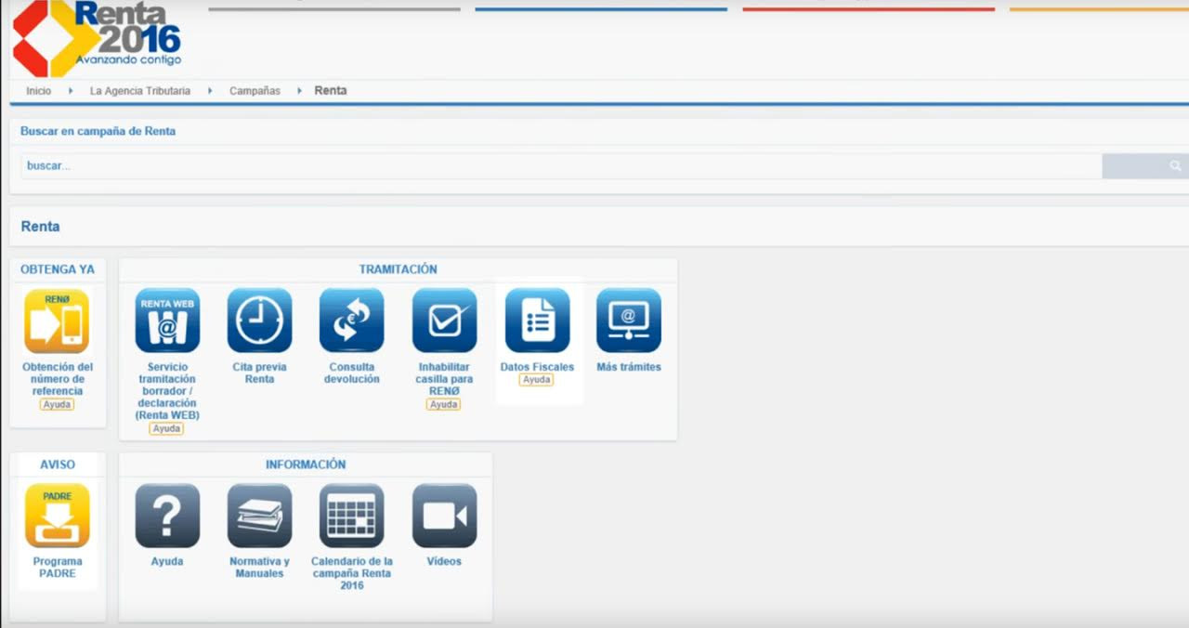Click the Calendario de la campaña Renta 2016 label
Image resolution: width=1189 pixels, height=628 pixels.
tap(352, 573)
